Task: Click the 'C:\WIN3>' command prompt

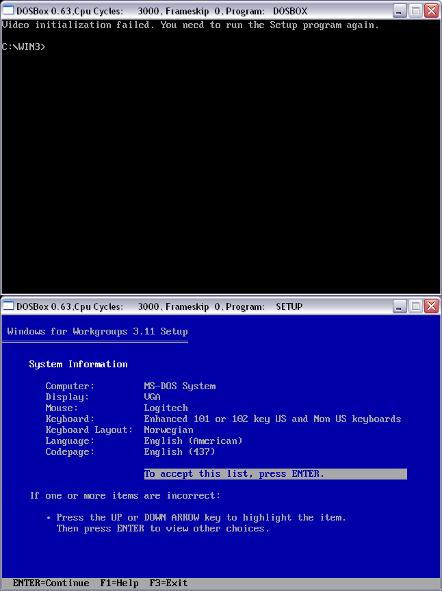Action: click(23, 47)
